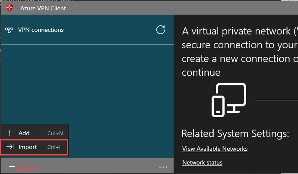Choose Add from the popup menu

[x=35, y=133]
